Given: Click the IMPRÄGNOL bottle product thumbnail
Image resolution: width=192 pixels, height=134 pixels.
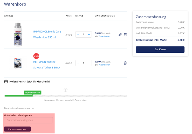Looking at the screenshot, I should [18, 35].
